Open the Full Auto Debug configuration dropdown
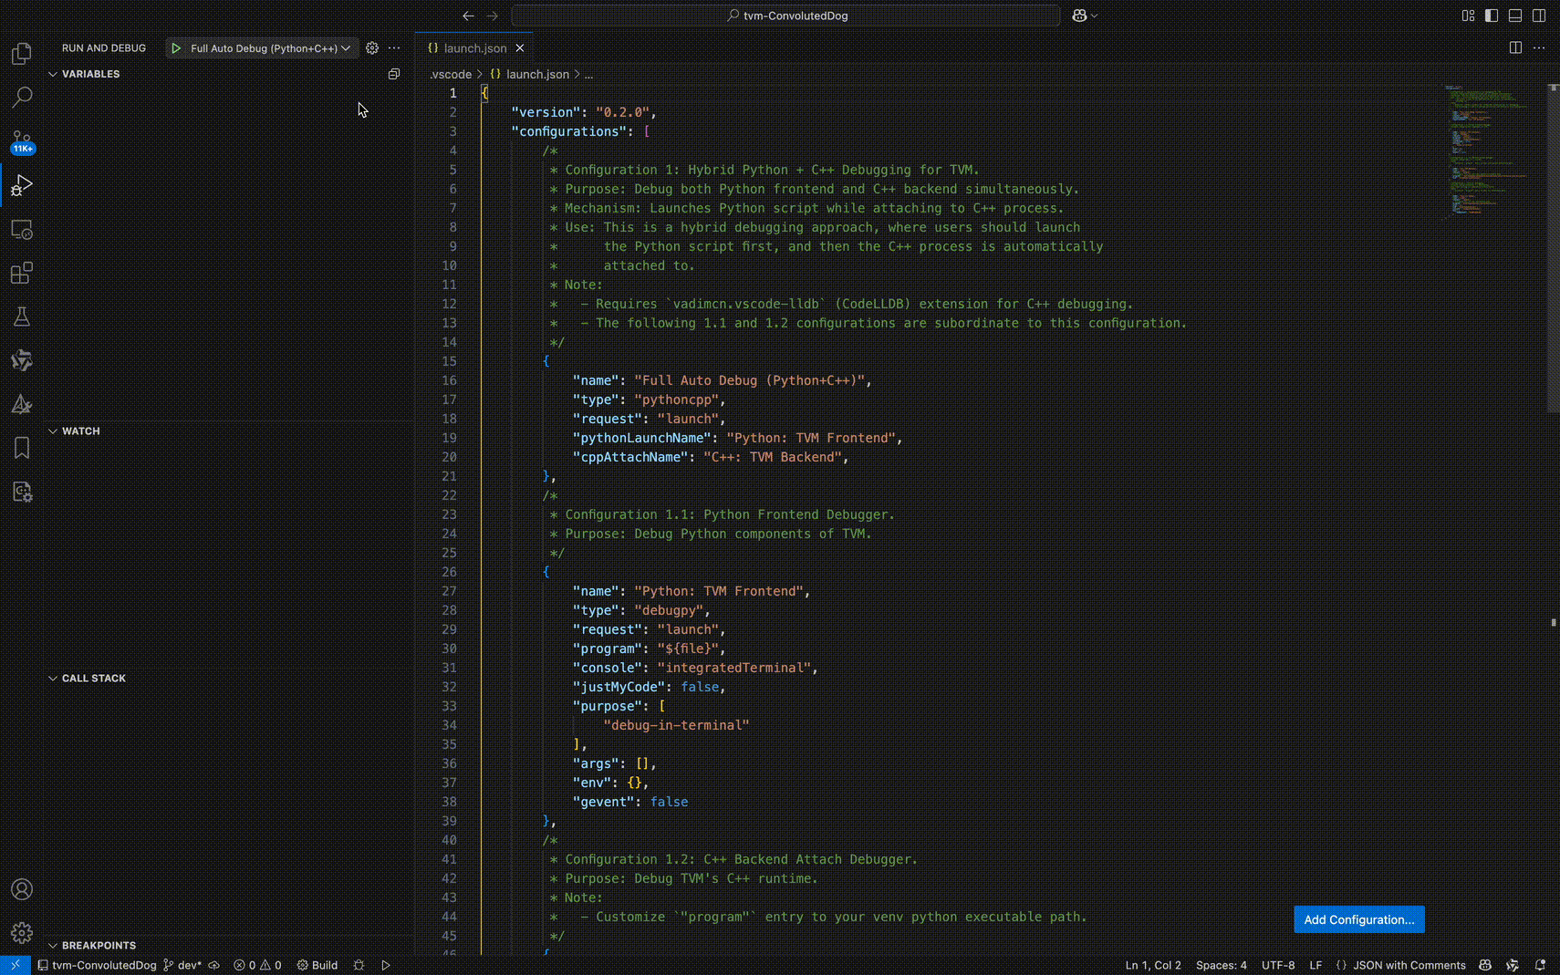1560x975 pixels. (x=270, y=48)
